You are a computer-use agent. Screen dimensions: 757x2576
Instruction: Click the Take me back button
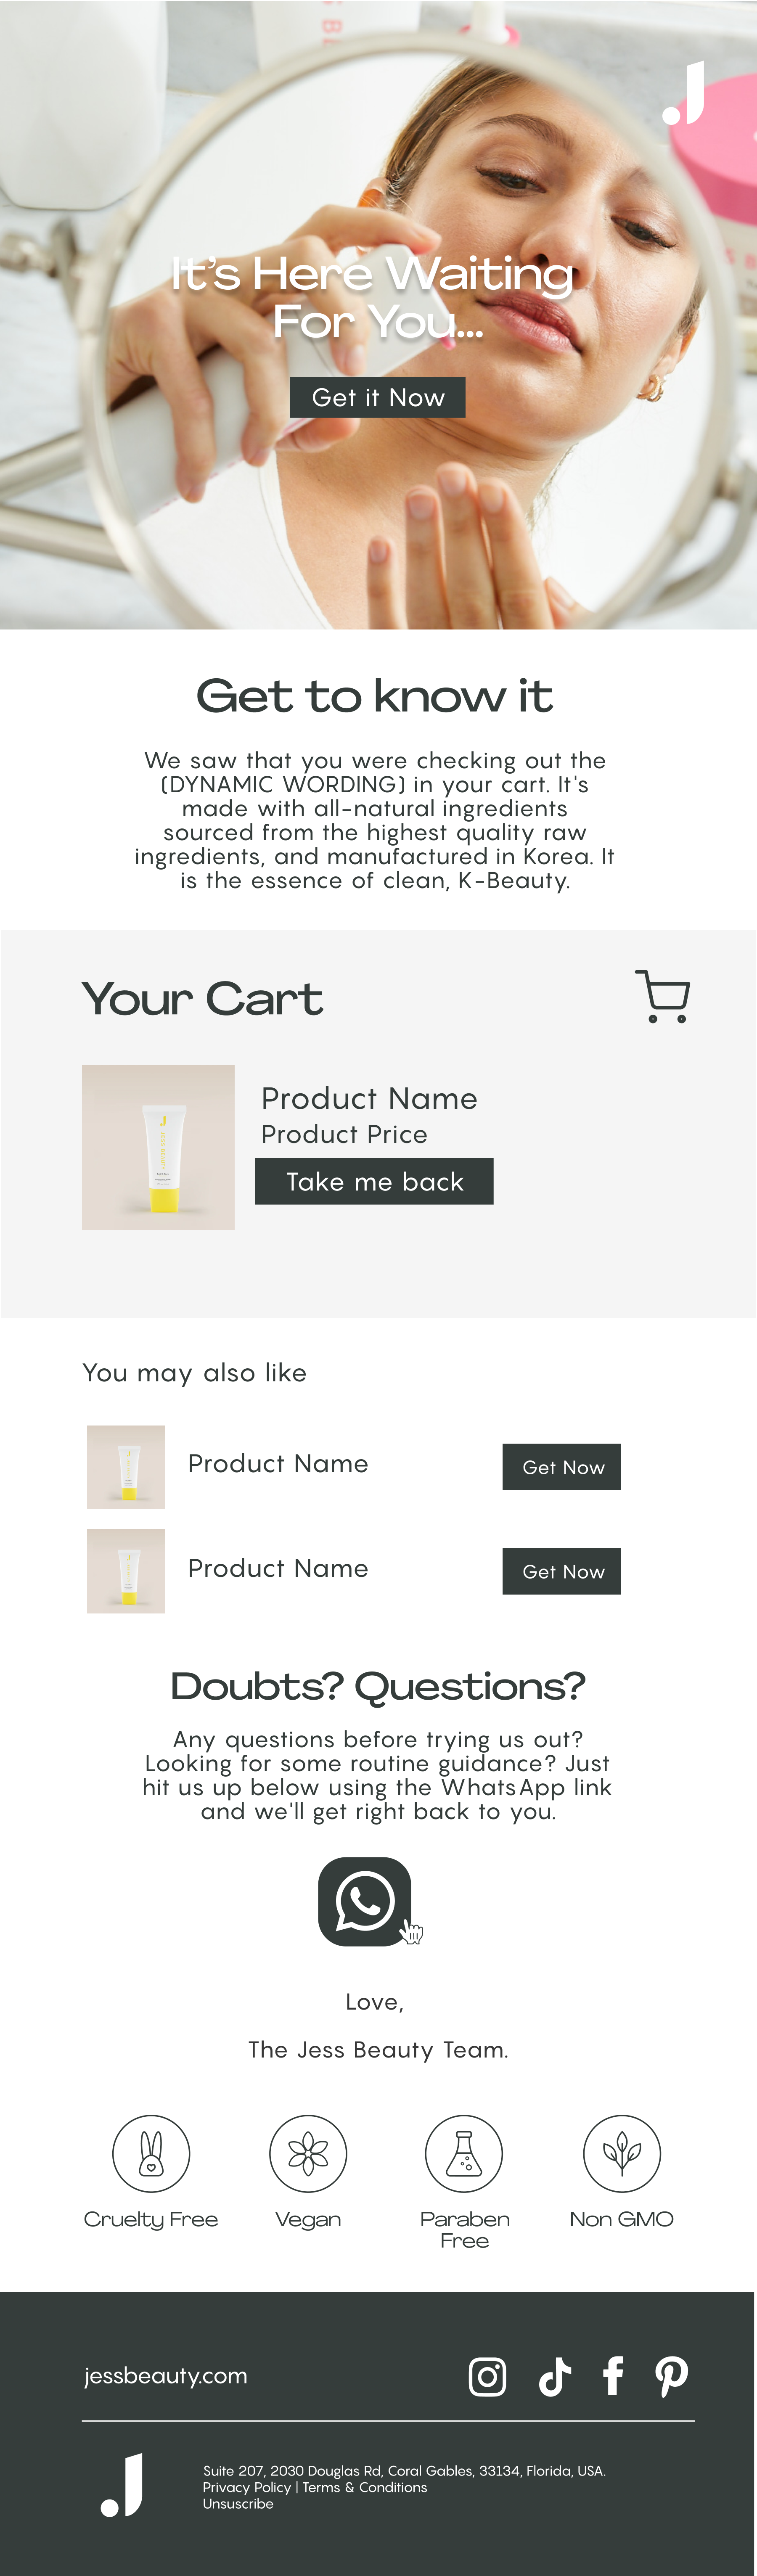(373, 1181)
